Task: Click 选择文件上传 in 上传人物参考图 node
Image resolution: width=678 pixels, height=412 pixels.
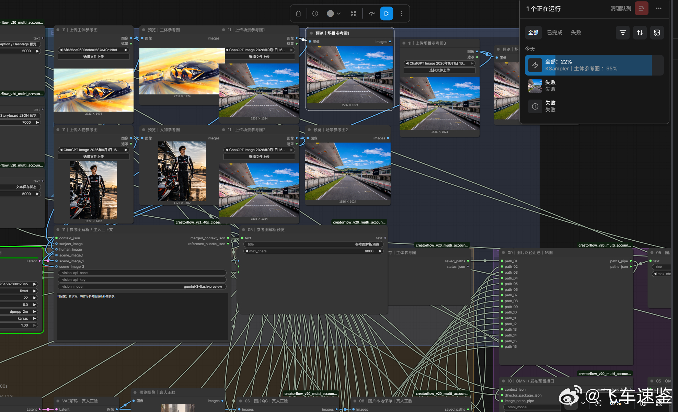Action: (x=93, y=157)
